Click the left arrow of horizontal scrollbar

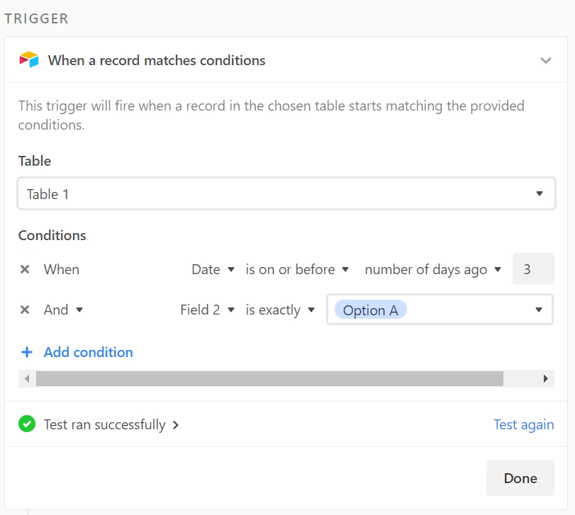27,378
